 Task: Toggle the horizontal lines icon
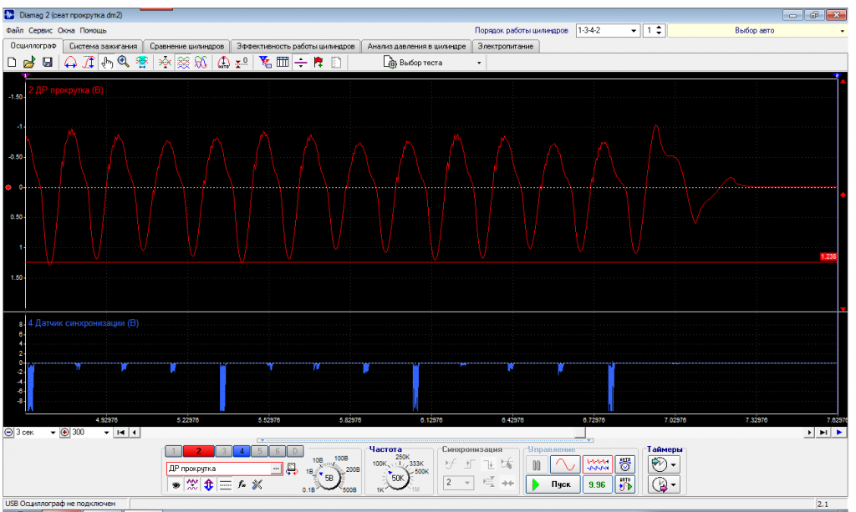pyautogui.click(x=225, y=484)
